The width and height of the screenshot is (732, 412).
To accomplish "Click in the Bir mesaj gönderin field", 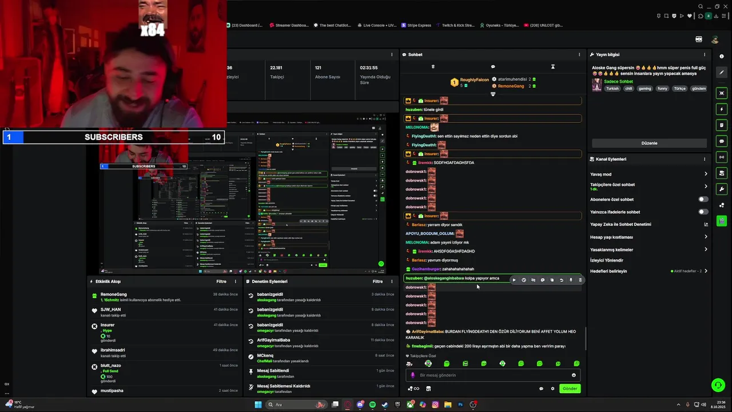I will coord(493,375).
